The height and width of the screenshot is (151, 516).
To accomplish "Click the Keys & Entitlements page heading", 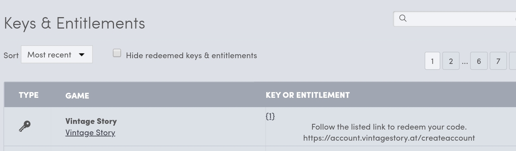I will coord(75,23).
